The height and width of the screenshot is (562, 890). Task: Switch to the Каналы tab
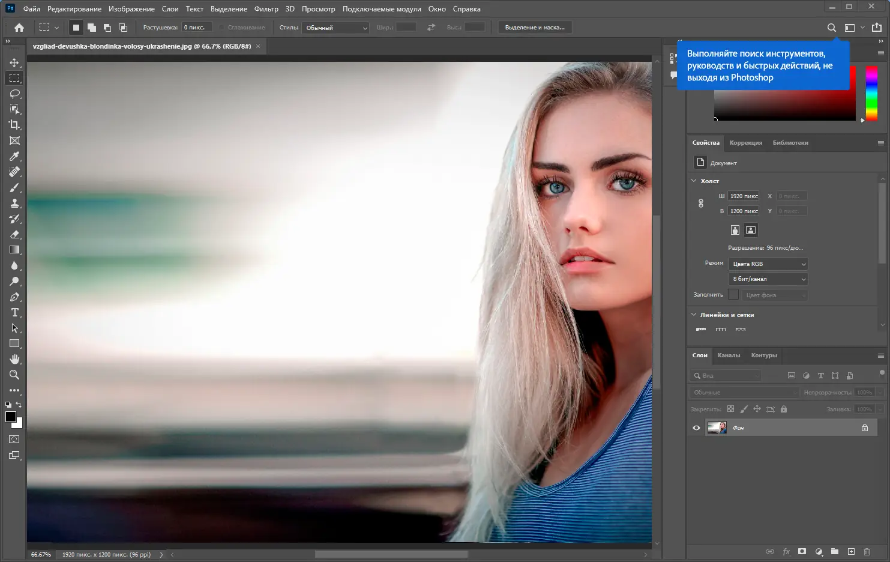click(729, 355)
